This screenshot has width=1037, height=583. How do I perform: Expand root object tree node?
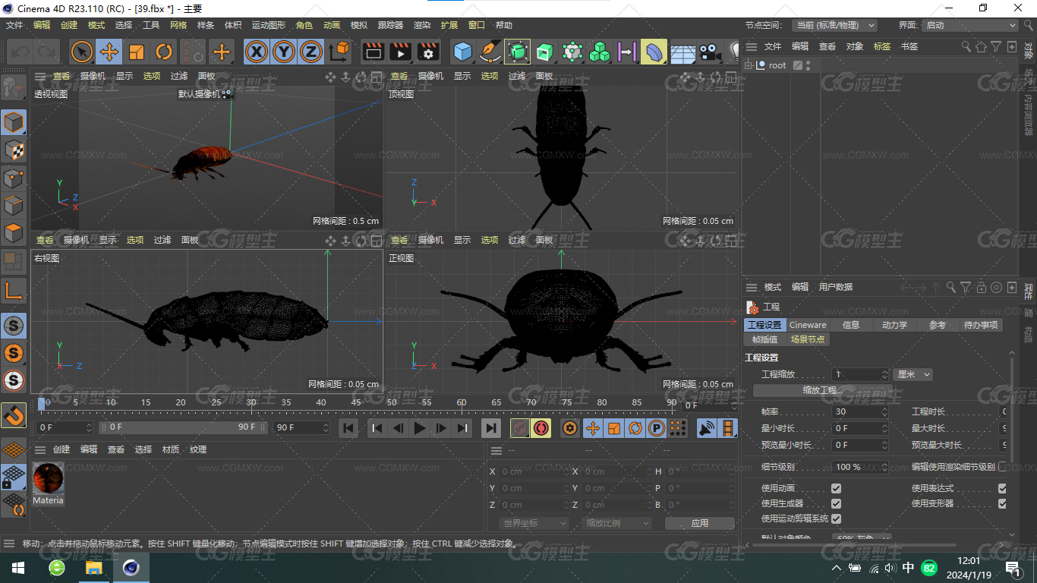point(749,65)
